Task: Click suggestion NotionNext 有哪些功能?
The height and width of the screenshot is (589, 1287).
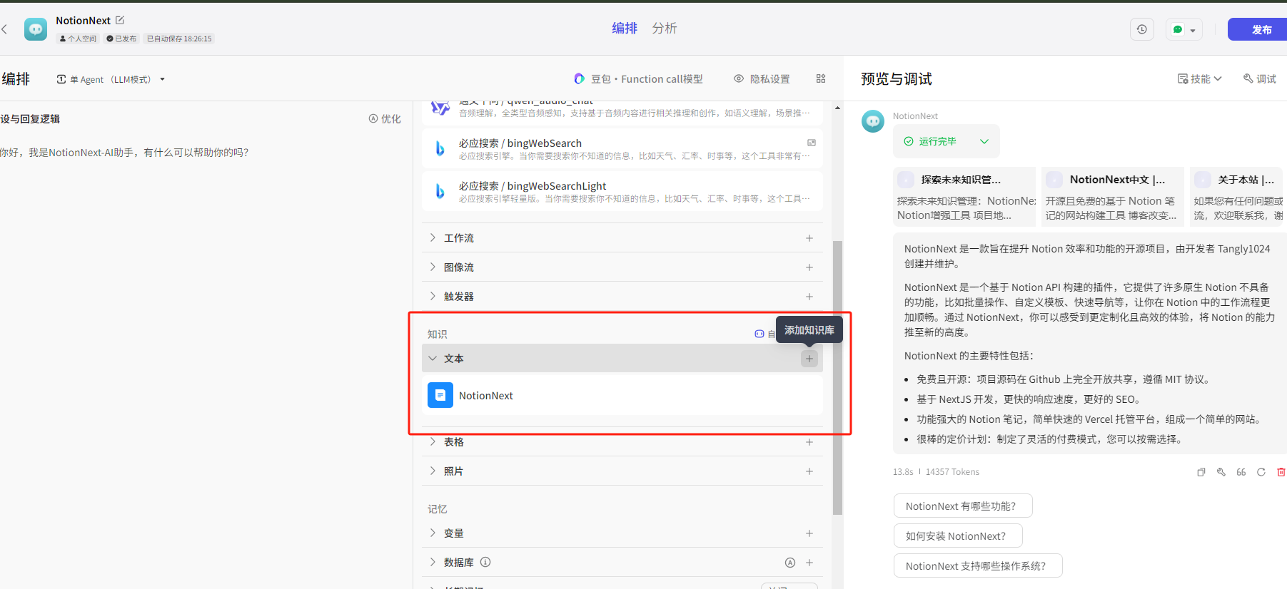Action: click(x=963, y=506)
